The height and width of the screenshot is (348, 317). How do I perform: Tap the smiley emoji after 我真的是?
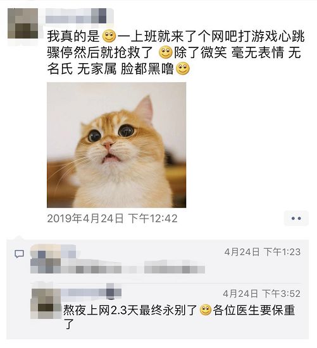pyautogui.click(x=109, y=36)
